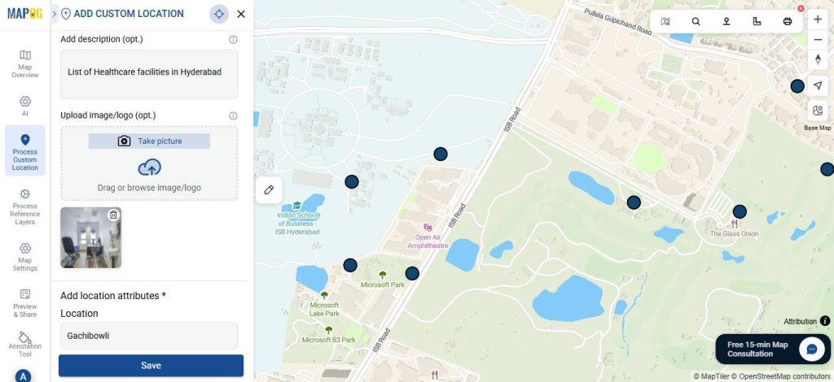Click the Open Air Amphitheatre map label
The width and height of the screenshot is (834, 382).
pyautogui.click(x=428, y=241)
